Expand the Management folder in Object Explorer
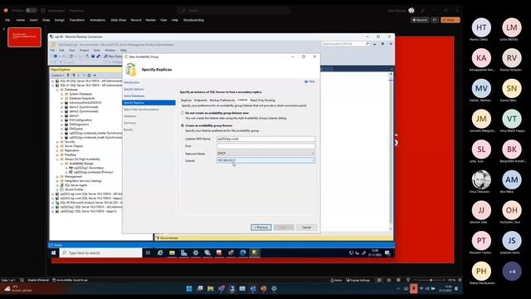Screen dimensions: 531x299 [x=57, y=177]
